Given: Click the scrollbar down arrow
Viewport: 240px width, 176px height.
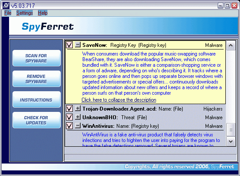Looking at the screenshot, I should 231,142.
